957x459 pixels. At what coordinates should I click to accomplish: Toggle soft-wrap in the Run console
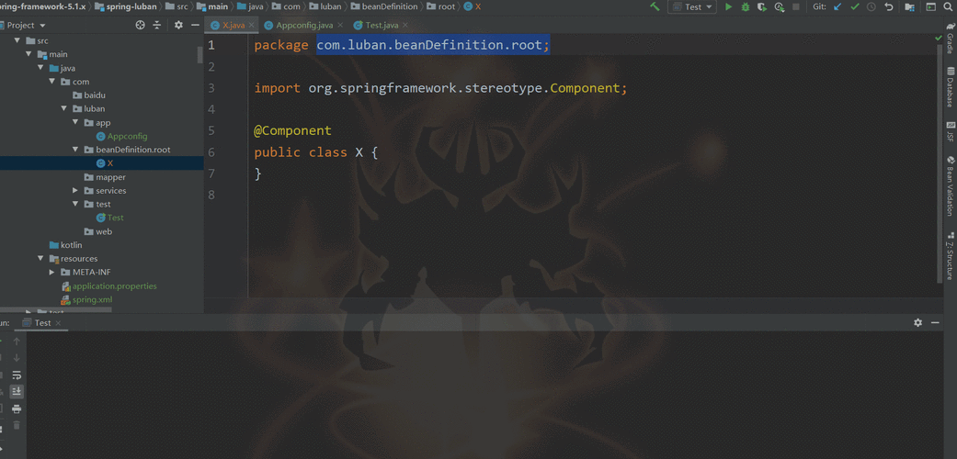pos(17,375)
